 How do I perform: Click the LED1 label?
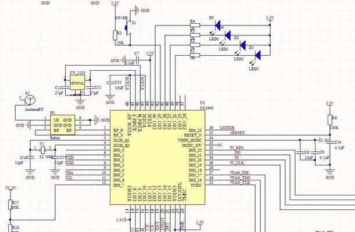[x=224, y=49]
